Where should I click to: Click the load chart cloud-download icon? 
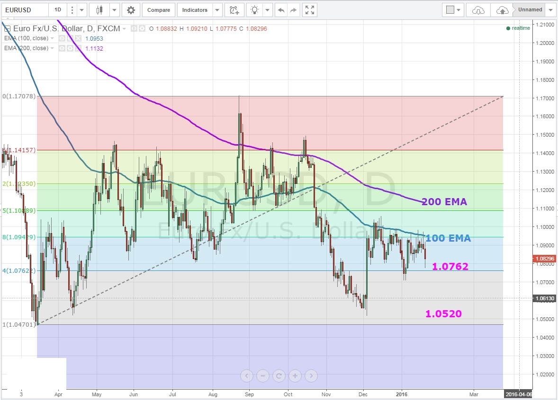click(x=479, y=10)
